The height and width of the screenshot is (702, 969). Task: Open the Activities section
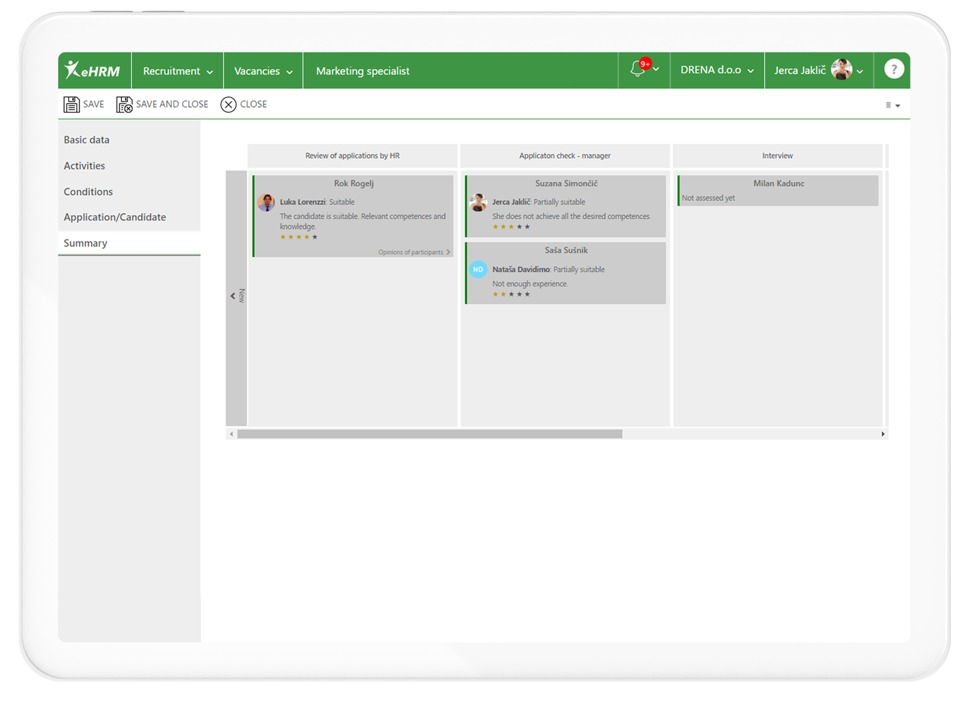coord(84,165)
